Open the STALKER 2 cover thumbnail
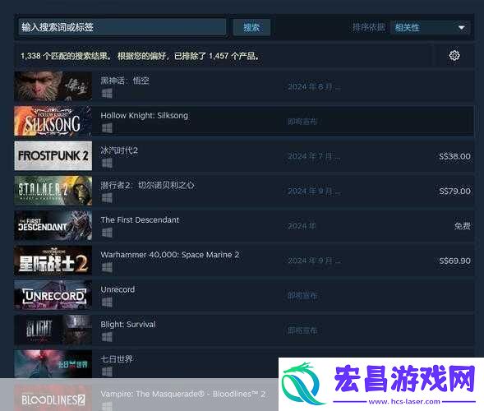This screenshot has height=411, width=484. pyautogui.click(x=53, y=191)
